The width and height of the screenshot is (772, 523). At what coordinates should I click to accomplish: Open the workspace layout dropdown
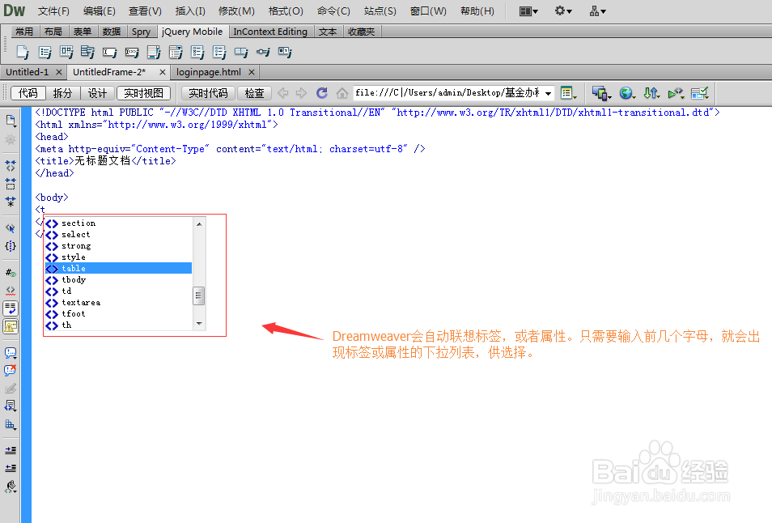pos(528,11)
